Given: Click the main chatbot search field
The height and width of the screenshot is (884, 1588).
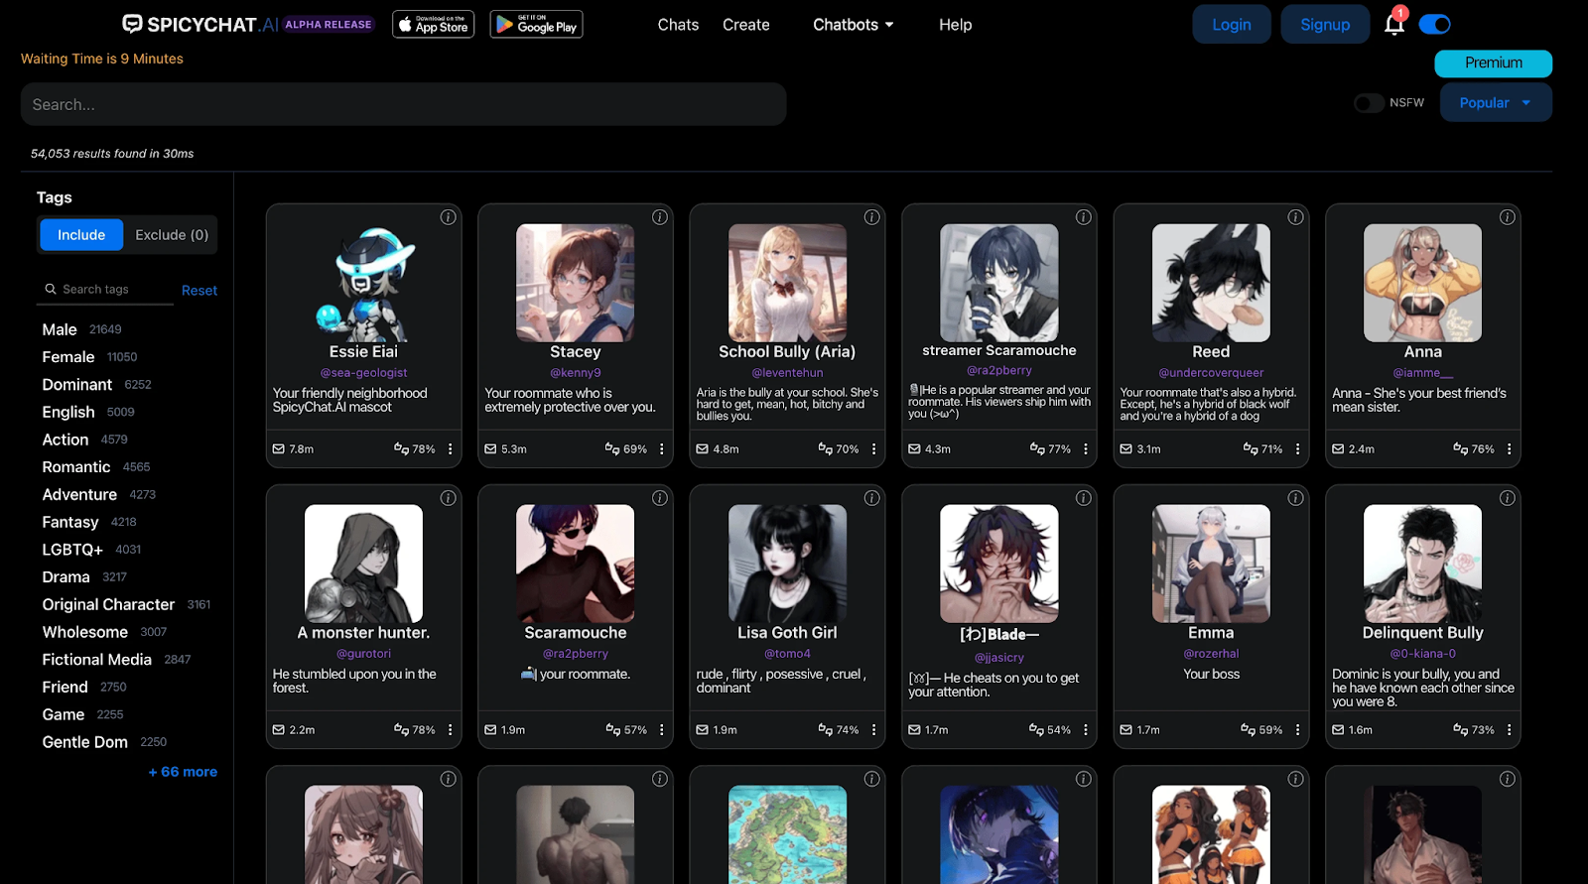Looking at the screenshot, I should point(403,104).
